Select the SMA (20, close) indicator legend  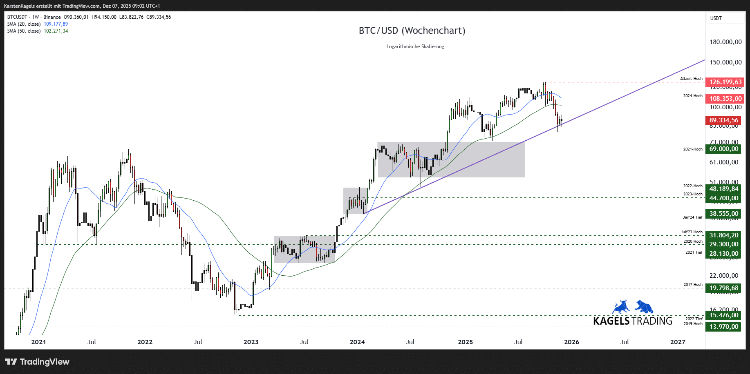(24, 24)
